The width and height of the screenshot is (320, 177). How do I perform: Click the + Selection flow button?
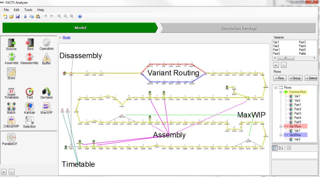tap(311, 78)
